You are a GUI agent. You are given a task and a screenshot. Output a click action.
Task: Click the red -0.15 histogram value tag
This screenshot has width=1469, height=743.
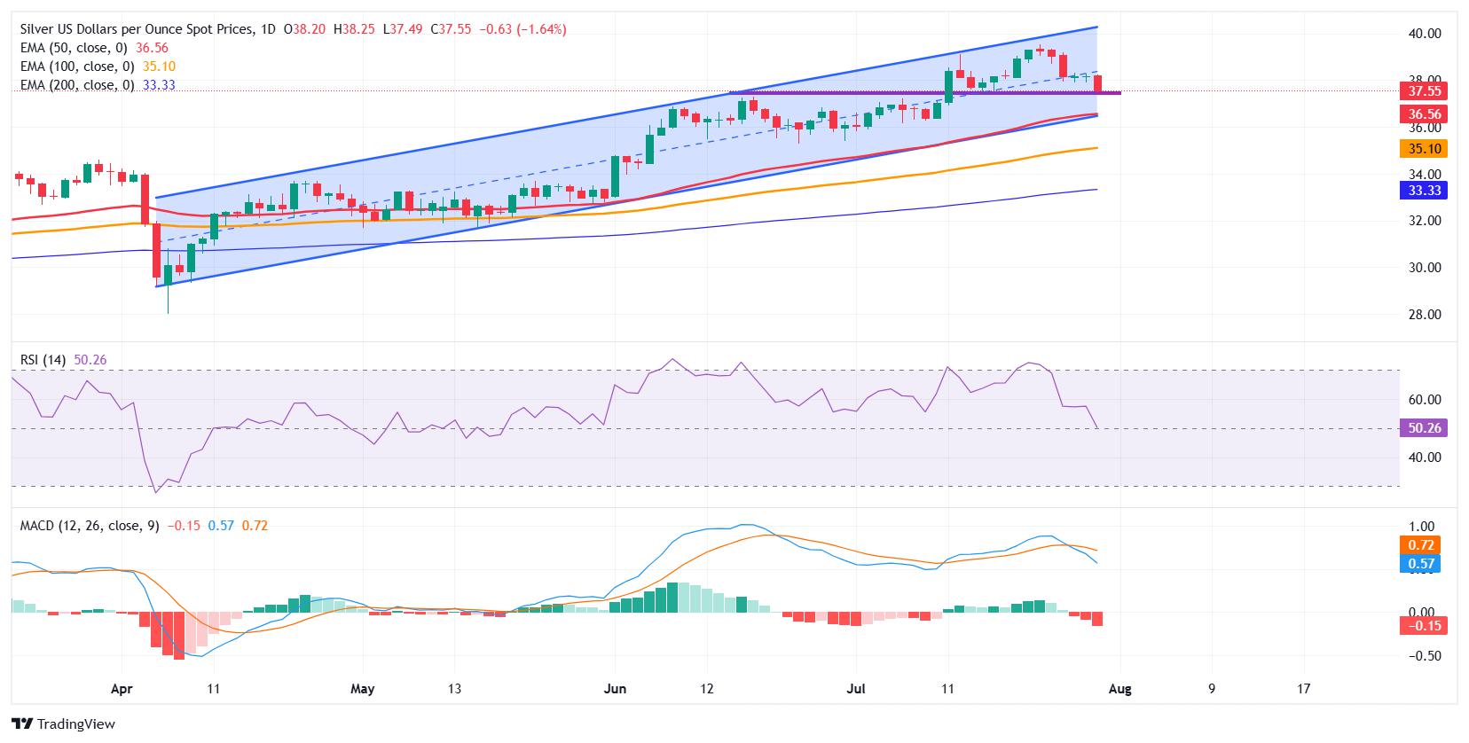[x=1420, y=626]
